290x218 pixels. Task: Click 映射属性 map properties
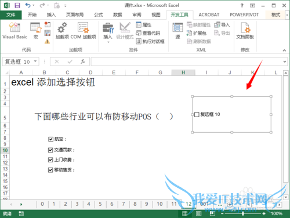coord(198,25)
